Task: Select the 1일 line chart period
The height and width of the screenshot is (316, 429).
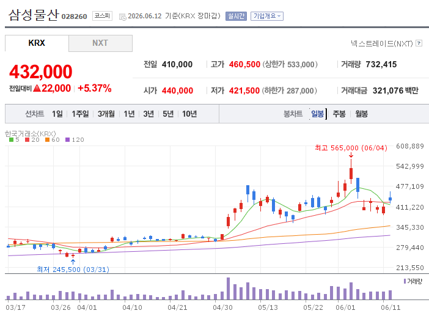Action: tap(57, 114)
